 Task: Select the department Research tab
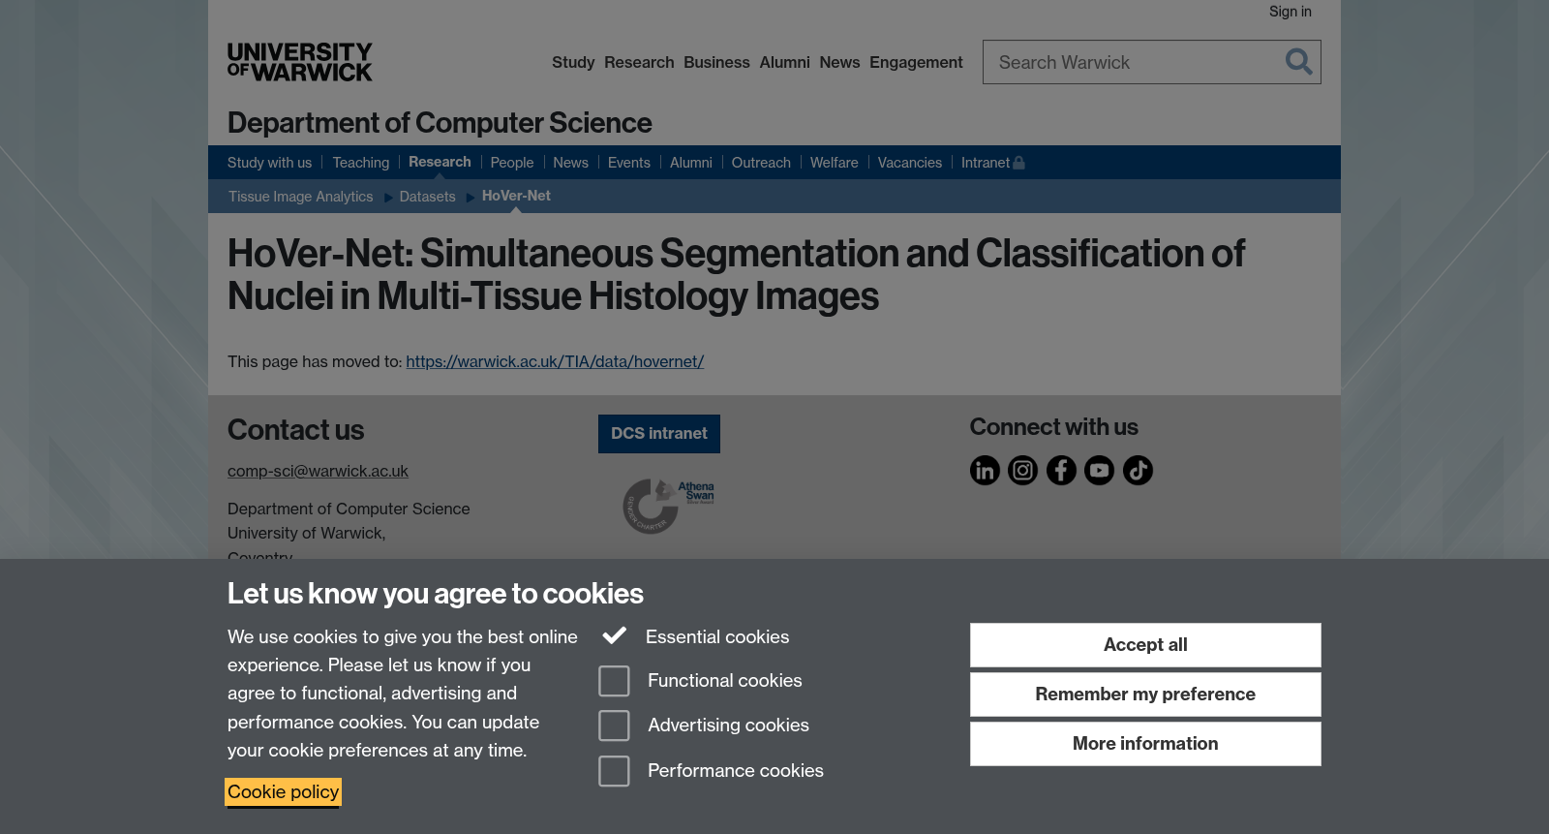coord(440,162)
